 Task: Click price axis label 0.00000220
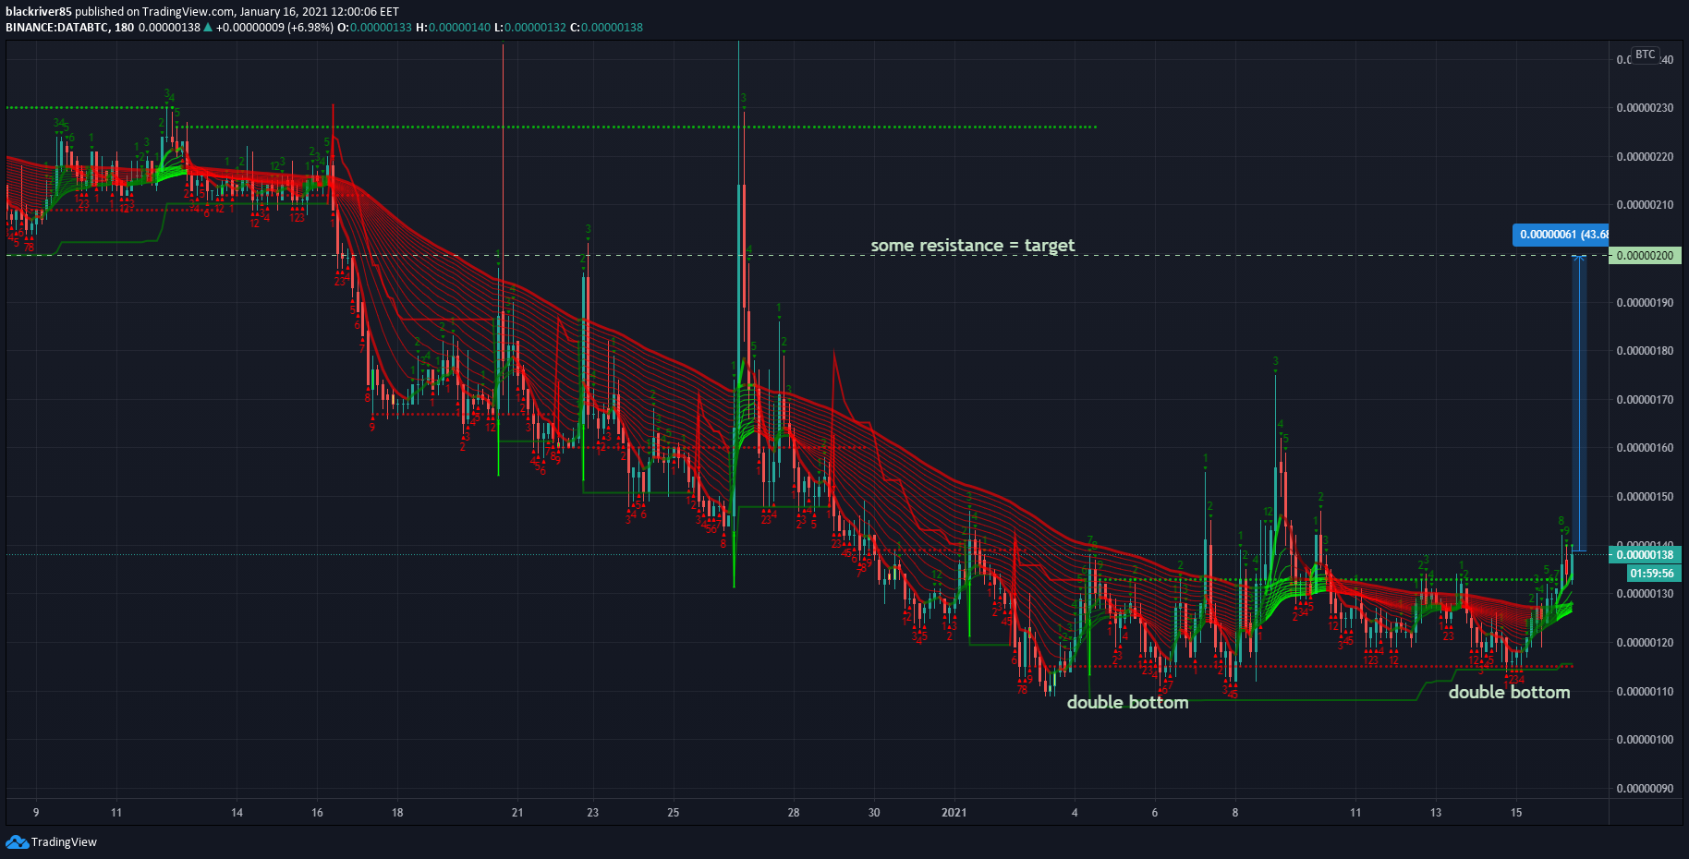click(1645, 157)
